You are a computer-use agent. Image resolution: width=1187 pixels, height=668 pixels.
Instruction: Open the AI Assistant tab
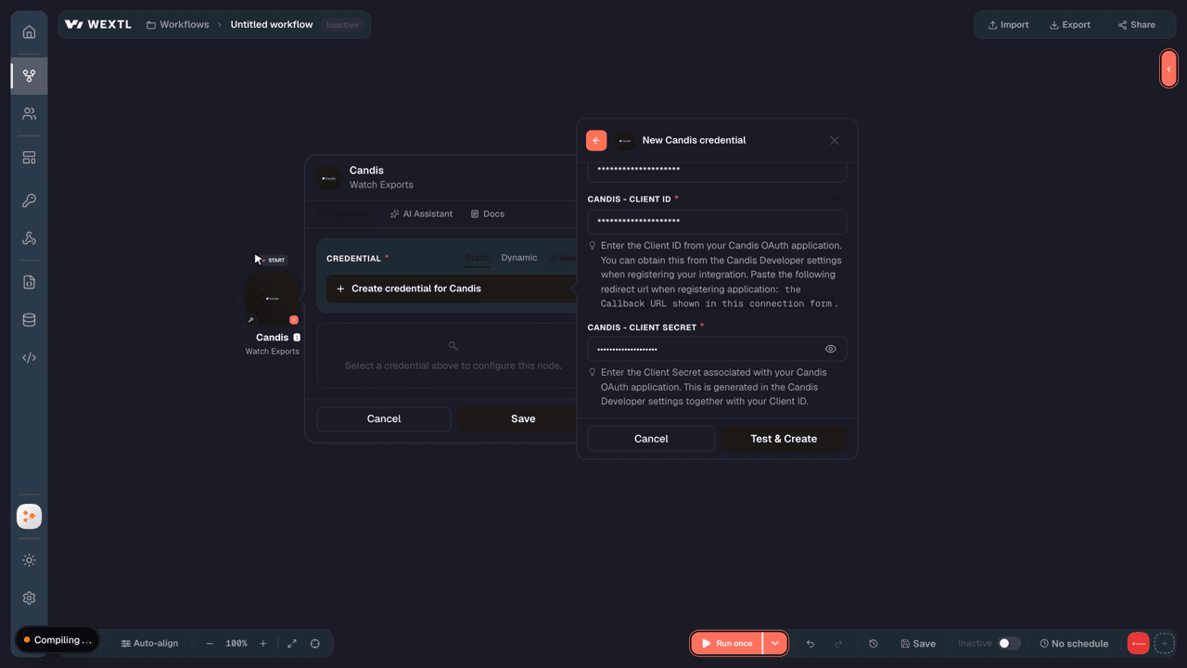point(421,214)
